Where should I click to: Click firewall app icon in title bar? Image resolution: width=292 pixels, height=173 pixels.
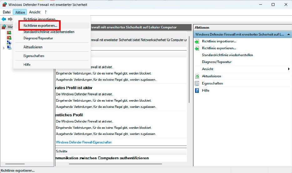(x=4, y=4)
